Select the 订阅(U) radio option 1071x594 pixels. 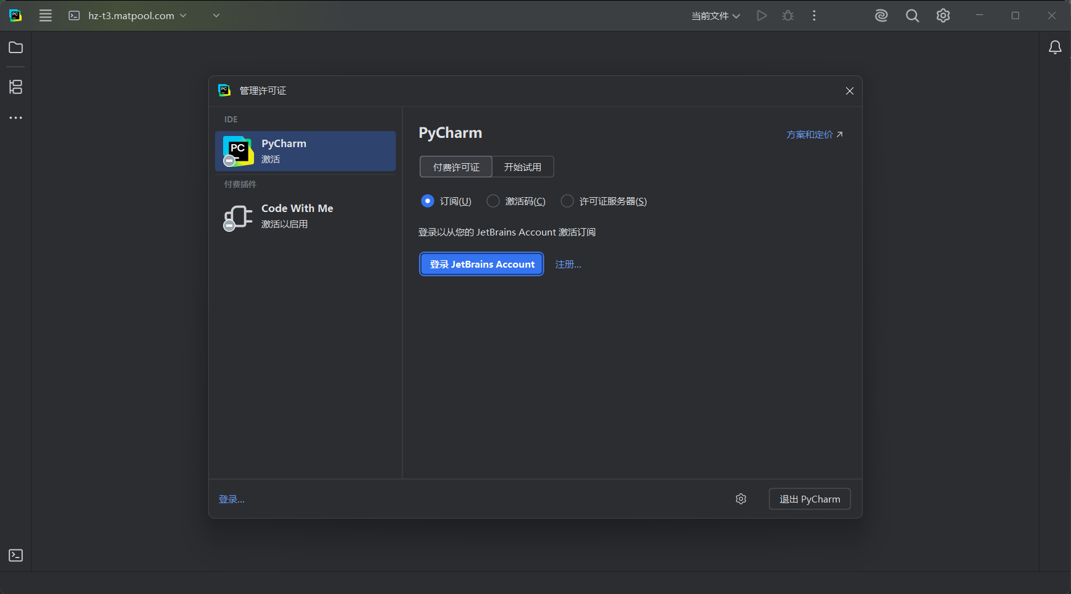[446, 201]
